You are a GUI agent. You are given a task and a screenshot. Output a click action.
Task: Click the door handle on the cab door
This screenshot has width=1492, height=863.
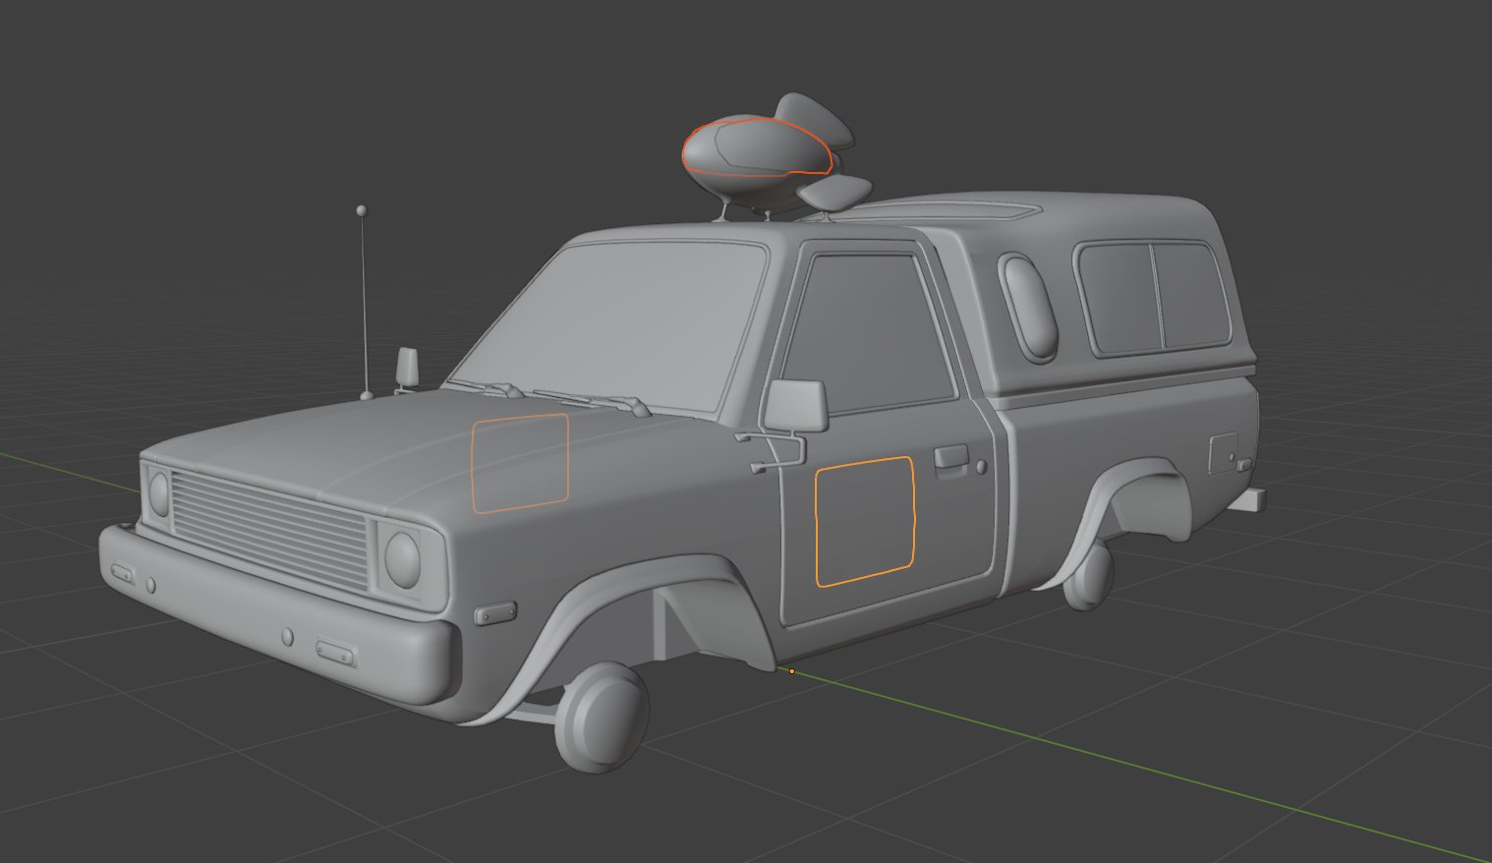point(950,457)
